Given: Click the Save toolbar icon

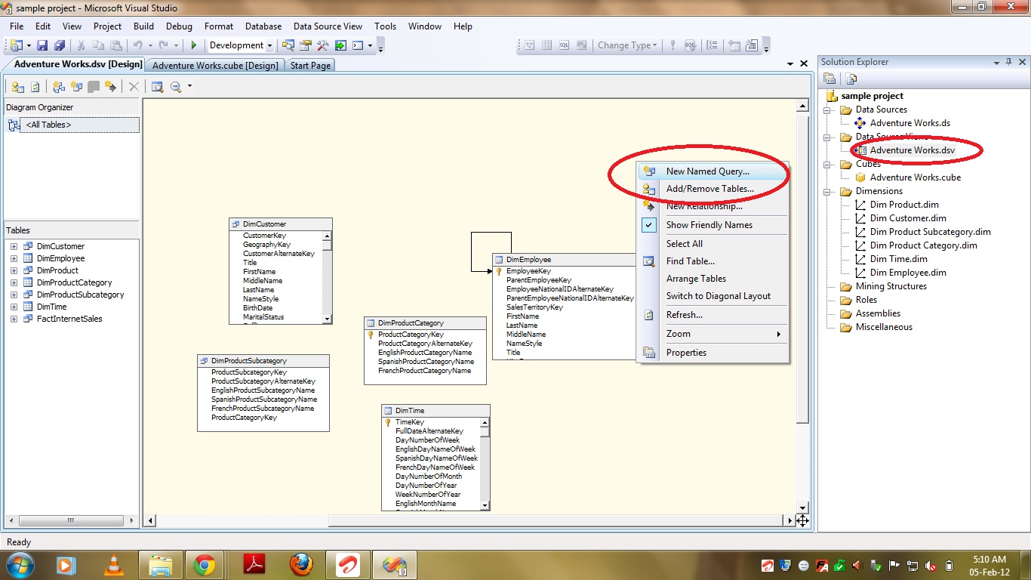Looking at the screenshot, I should click(x=42, y=46).
